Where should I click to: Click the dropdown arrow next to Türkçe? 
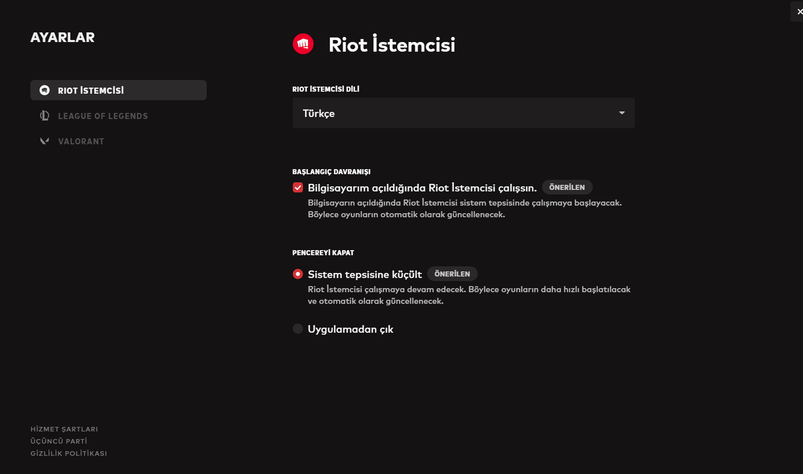(622, 113)
